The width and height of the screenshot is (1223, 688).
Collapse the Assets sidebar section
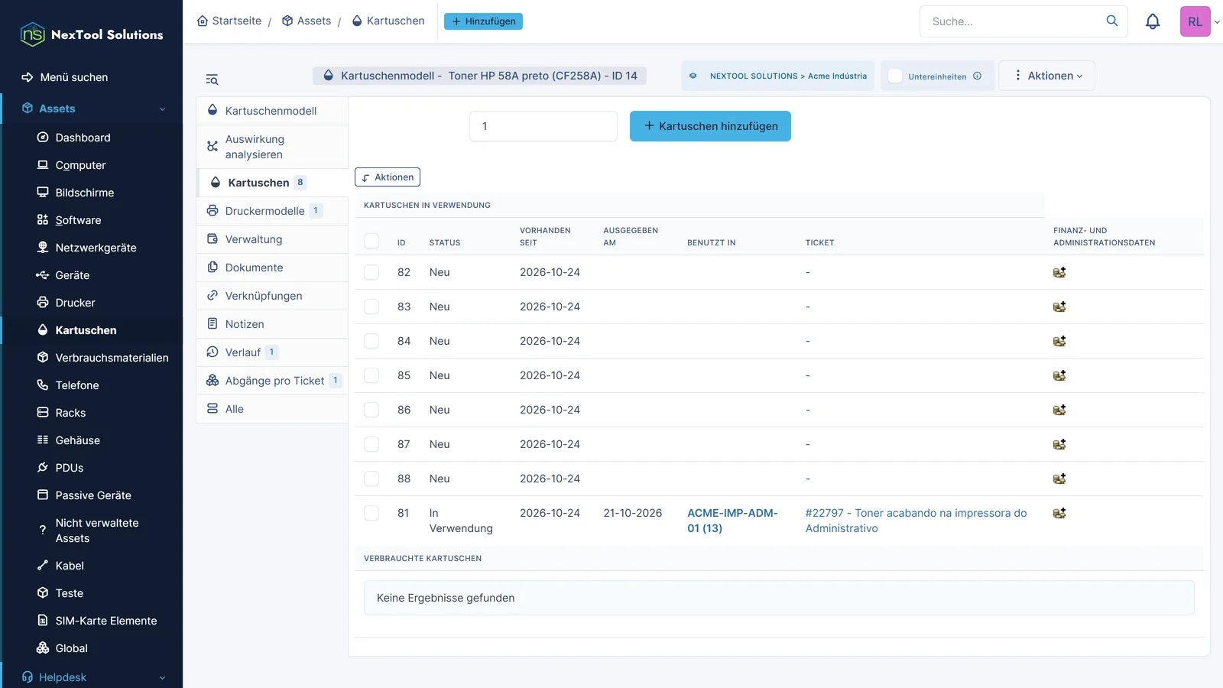point(92,109)
